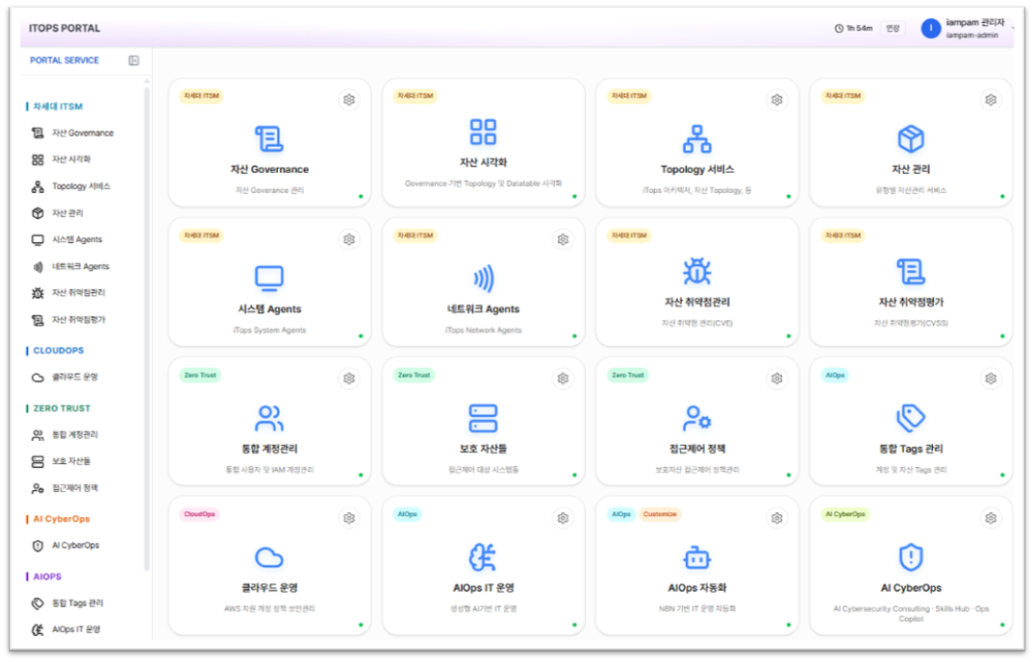This screenshot has width=1034, height=662.
Task: Open settings gear on 통합 계정관리 card
Action: point(349,379)
